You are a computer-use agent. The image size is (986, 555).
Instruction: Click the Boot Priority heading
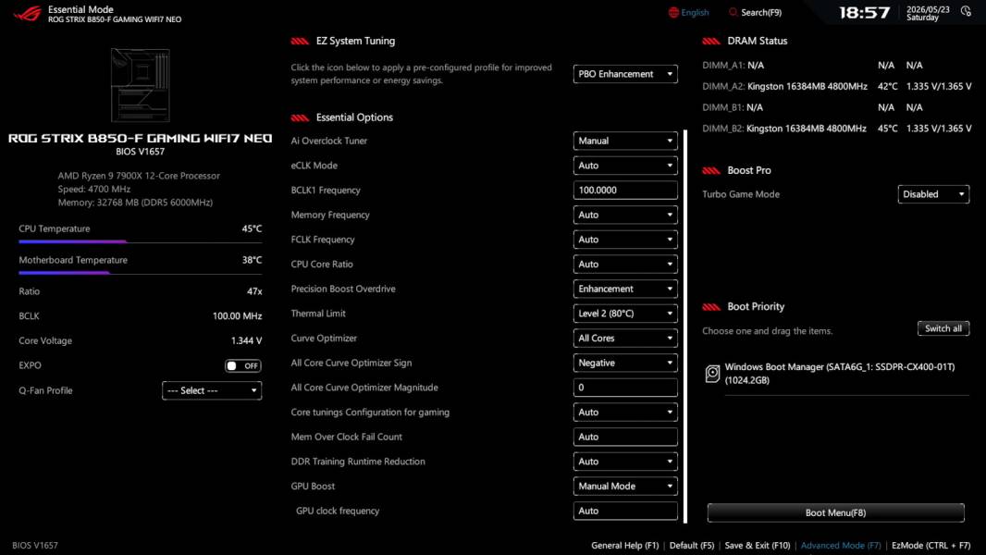tap(756, 307)
